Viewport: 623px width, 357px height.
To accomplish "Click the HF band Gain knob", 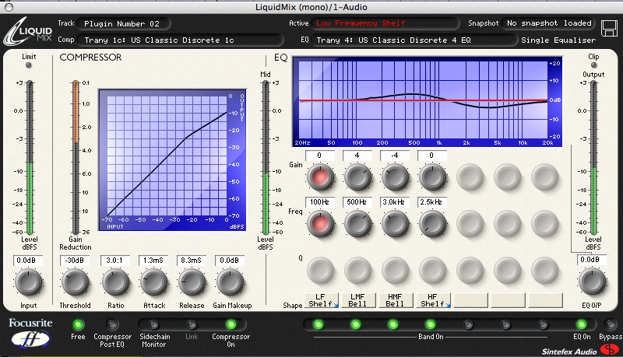I will click(433, 177).
